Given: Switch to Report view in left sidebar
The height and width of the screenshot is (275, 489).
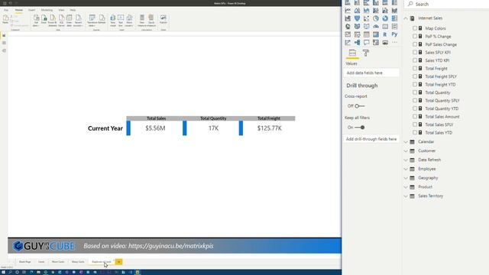Looking at the screenshot, I should (4, 35).
